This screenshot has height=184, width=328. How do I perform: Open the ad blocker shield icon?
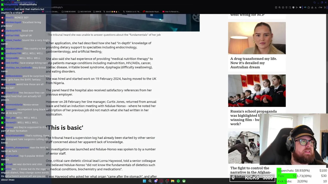(293, 7)
